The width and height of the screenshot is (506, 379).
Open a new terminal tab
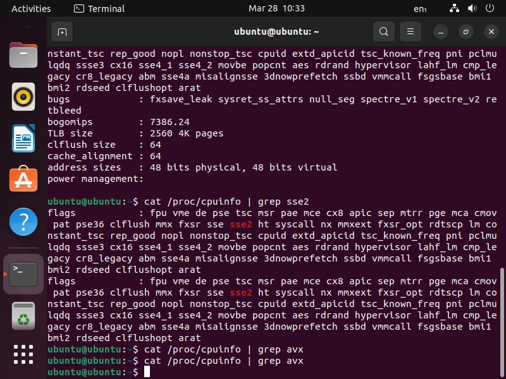[62, 32]
